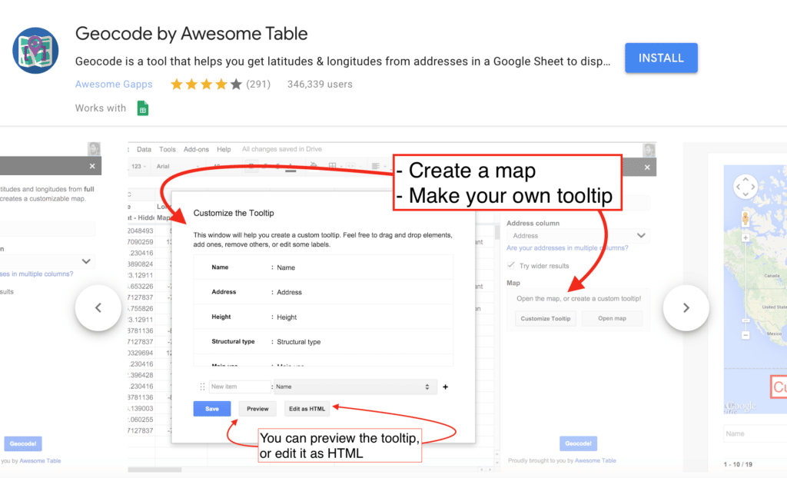Click Geocode! button in the left screenshot
The height and width of the screenshot is (478, 787).
(x=23, y=443)
